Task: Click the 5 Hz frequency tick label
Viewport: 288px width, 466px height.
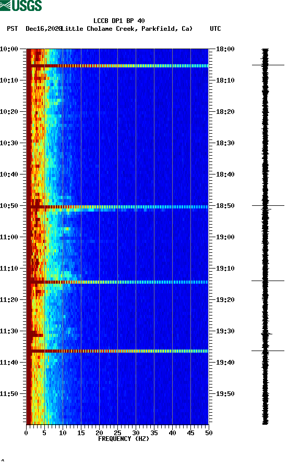Action: (x=44, y=433)
